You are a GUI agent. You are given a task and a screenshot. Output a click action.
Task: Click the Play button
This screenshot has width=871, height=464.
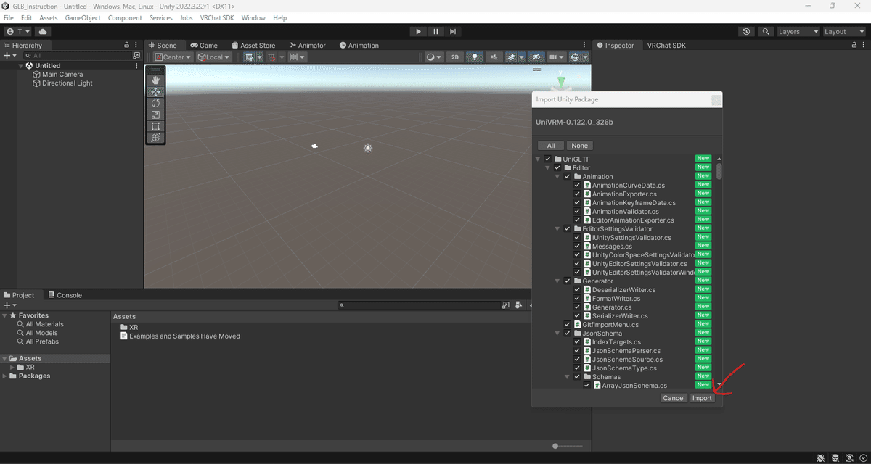tap(418, 31)
